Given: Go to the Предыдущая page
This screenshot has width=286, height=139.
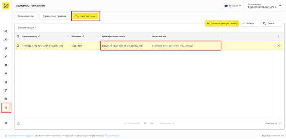Looking at the screenshot, I should pos(132,123).
